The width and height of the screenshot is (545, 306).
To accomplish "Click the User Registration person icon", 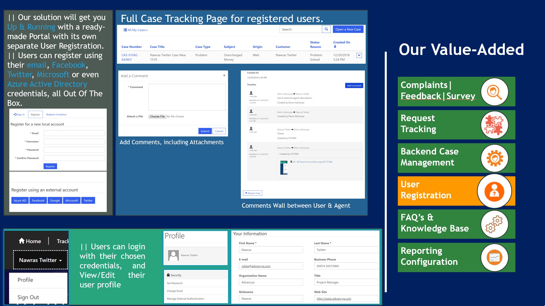I will [494, 191].
